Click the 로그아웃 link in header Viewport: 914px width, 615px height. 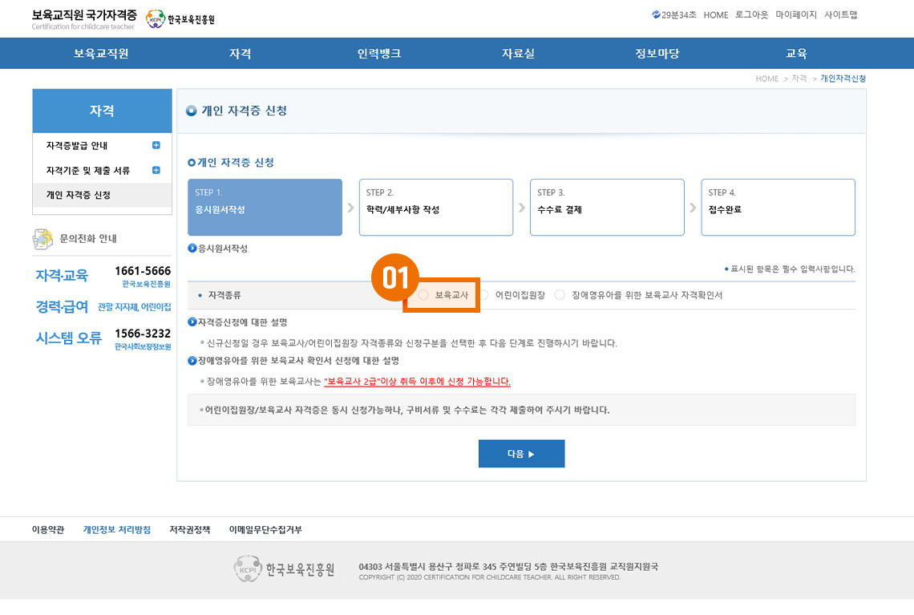(x=751, y=15)
